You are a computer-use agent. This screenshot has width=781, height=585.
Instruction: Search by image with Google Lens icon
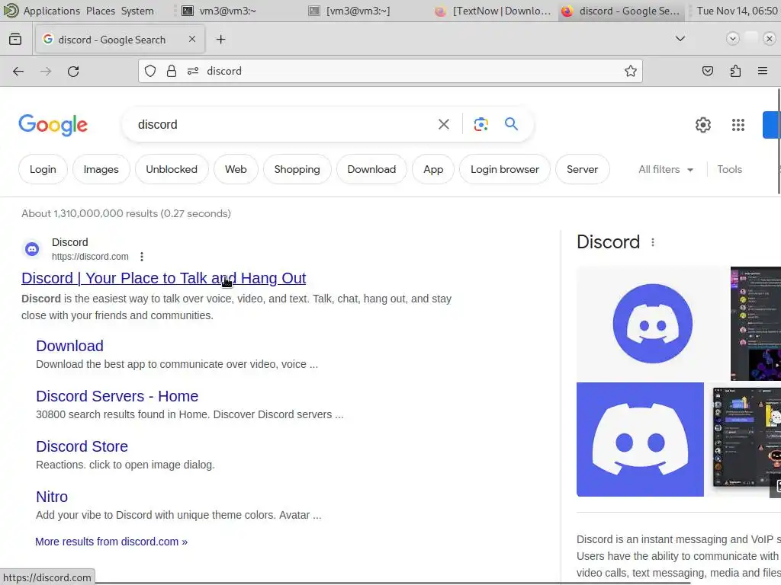point(480,124)
